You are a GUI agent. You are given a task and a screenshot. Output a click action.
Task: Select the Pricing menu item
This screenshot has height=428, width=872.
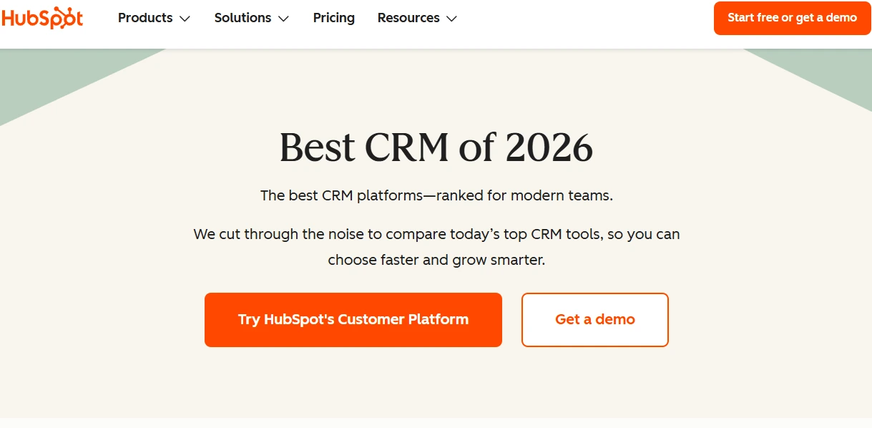tap(333, 18)
